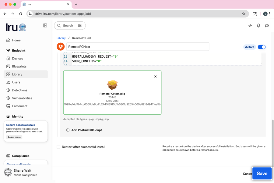Enable Restart after successful install
The width and height of the screenshot is (274, 183).
[x=58, y=147]
